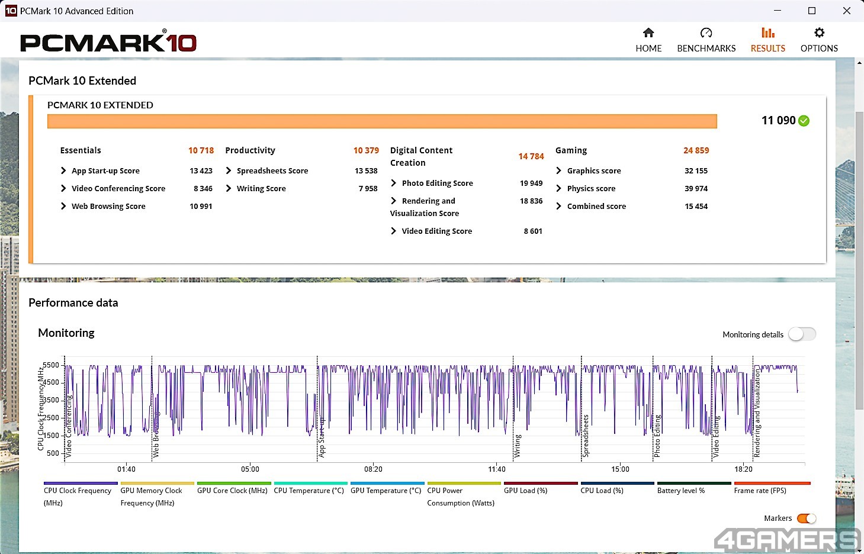Close the PCMark 10 window

pos(847,11)
